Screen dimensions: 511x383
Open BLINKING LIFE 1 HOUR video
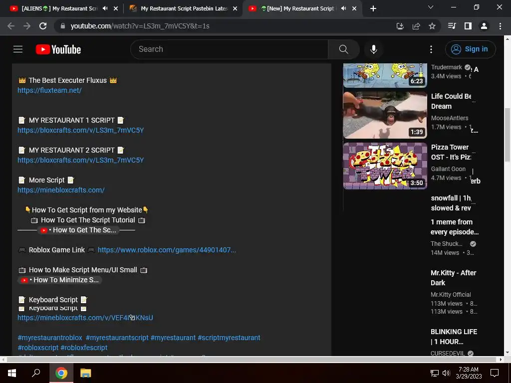[454, 337]
